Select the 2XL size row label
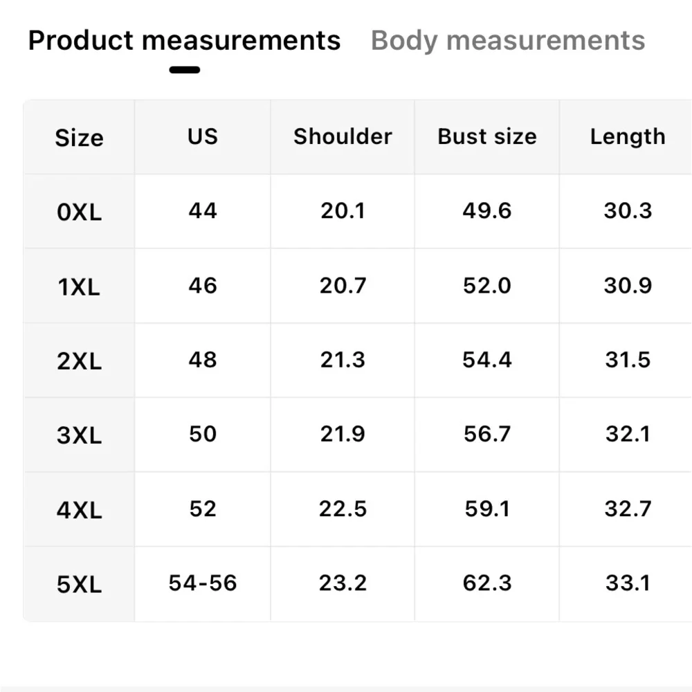 coord(79,361)
